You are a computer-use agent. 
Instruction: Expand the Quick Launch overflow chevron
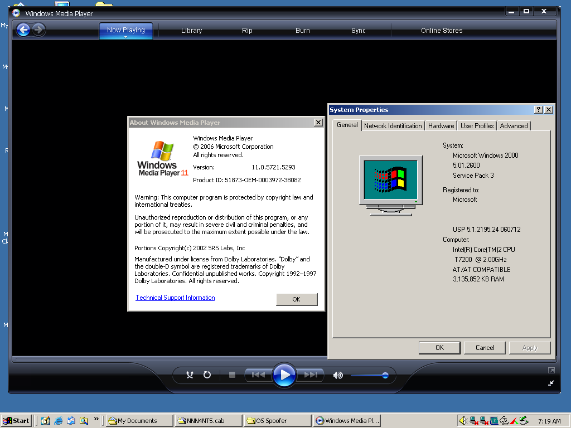pyautogui.click(x=96, y=419)
